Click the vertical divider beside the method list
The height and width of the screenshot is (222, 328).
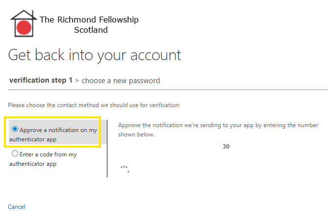(107, 147)
